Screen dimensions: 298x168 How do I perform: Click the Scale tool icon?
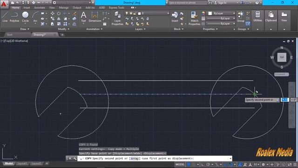pos(59,24)
